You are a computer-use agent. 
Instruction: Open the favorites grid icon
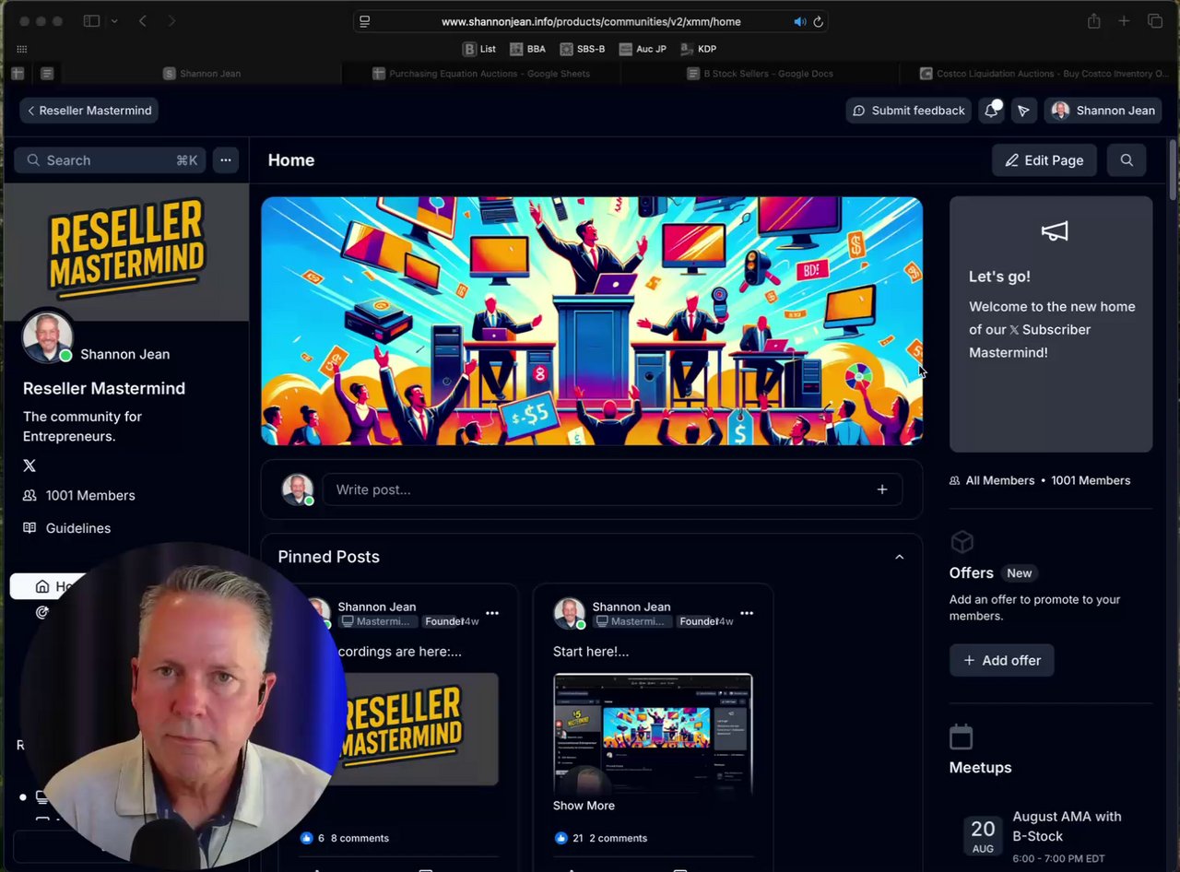pyautogui.click(x=22, y=49)
